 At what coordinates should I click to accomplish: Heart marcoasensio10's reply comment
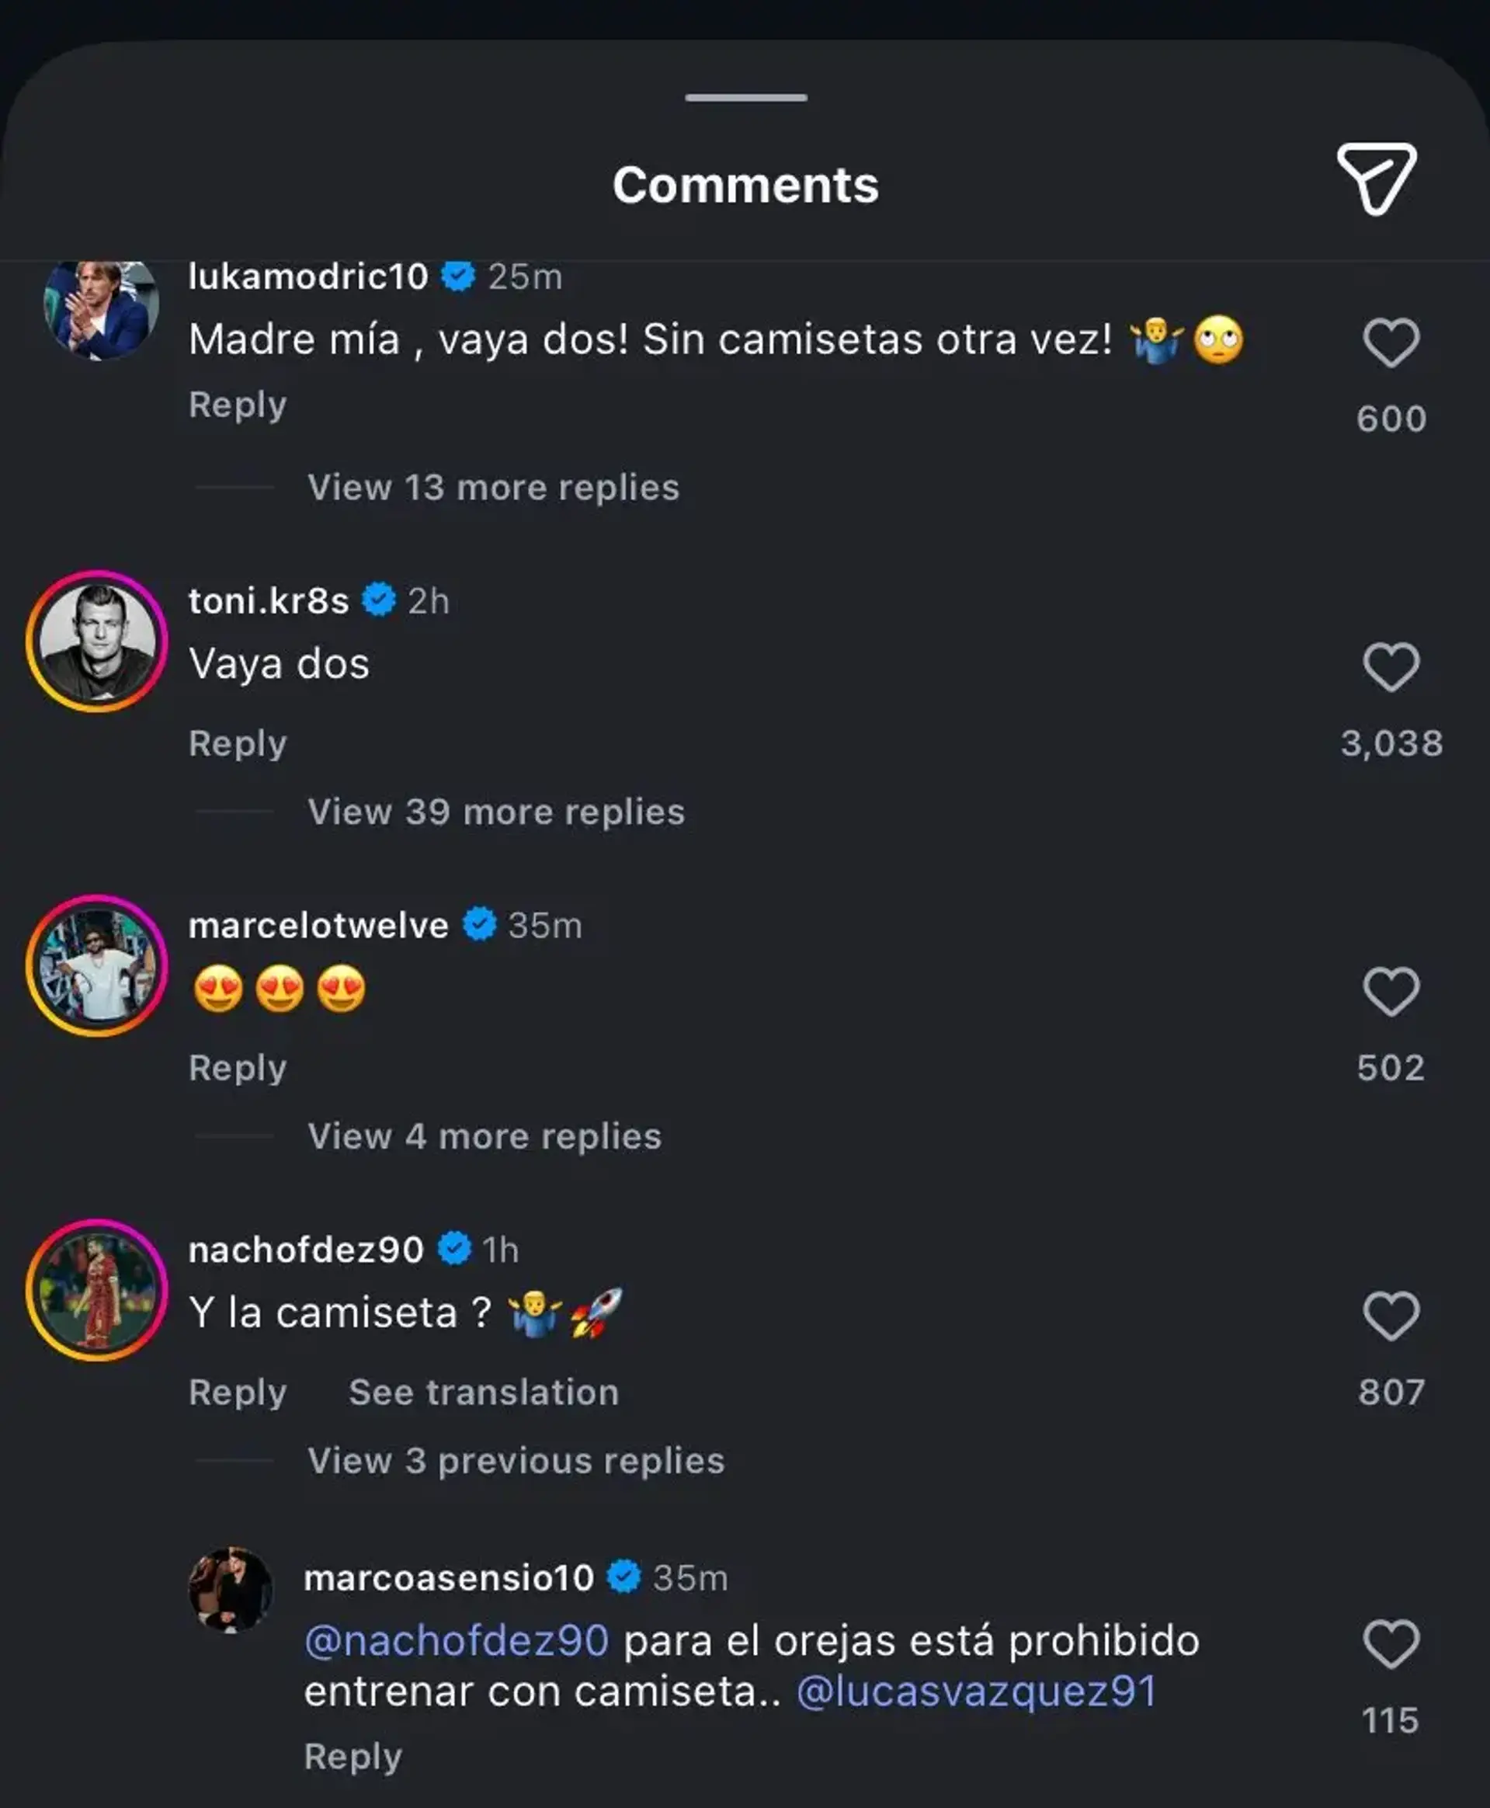[1391, 1644]
